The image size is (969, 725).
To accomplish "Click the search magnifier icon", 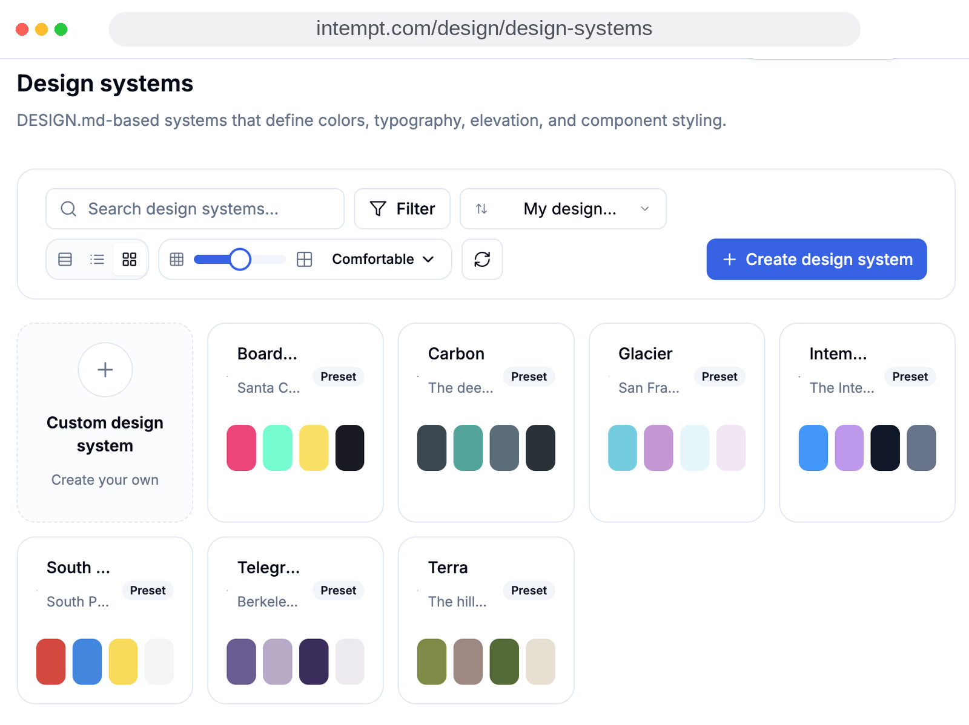I will click(x=68, y=209).
